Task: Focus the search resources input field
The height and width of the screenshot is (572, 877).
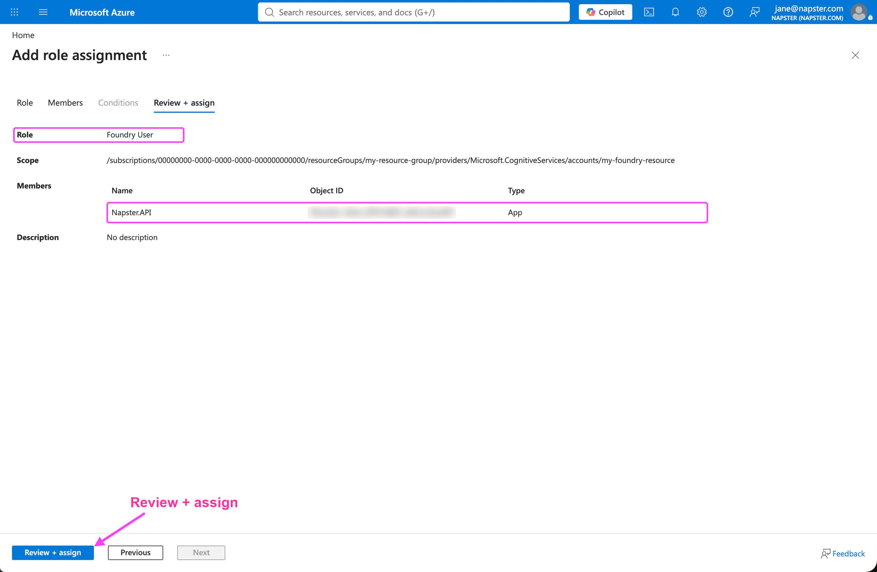Action: (414, 12)
